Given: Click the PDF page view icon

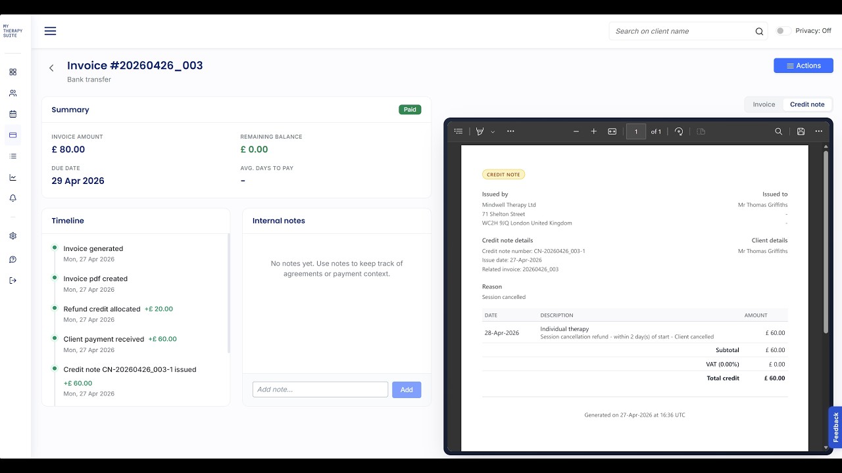Looking at the screenshot, I should point(701,131).
